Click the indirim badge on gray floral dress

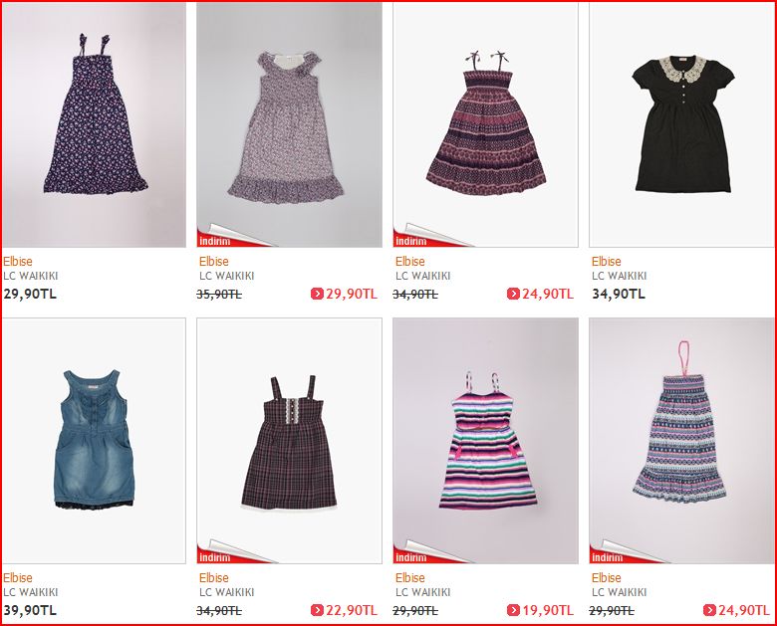point(214,241)
